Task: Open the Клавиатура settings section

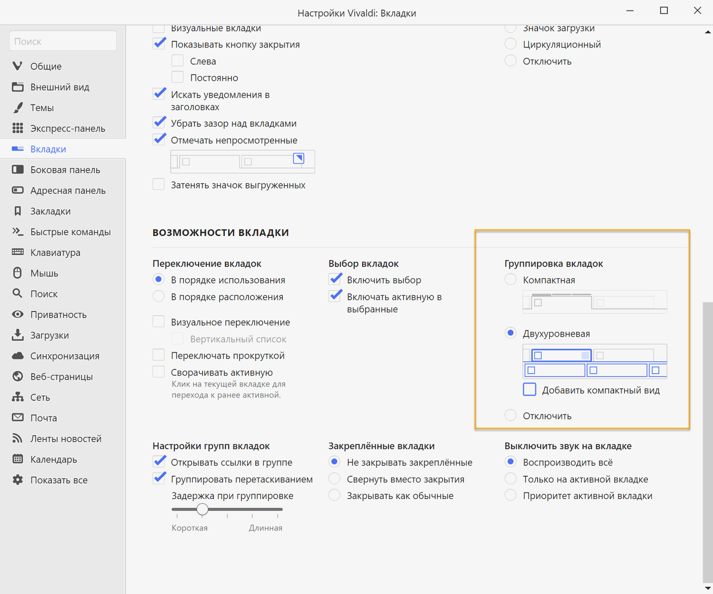Action: pyautogui.click(x=55, y=253)
